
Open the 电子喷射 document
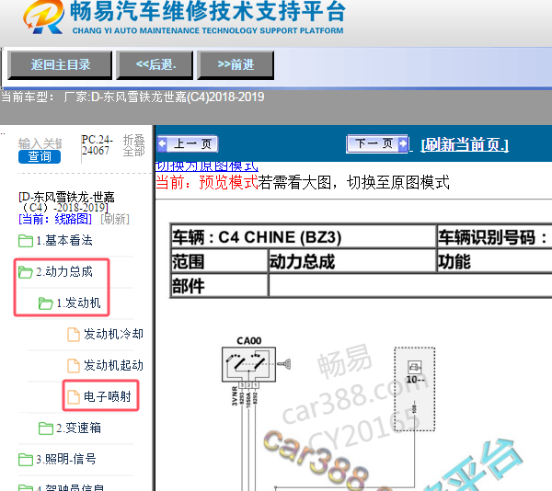click(108, 396)
